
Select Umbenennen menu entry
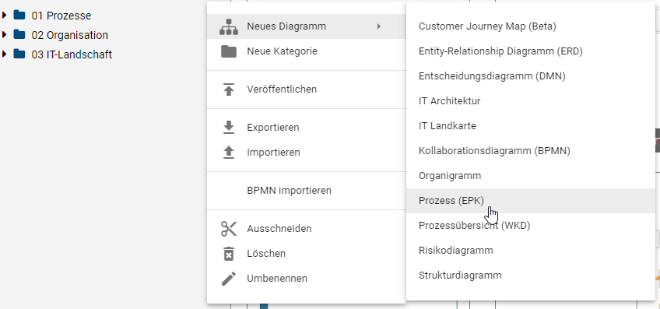(x=307, y=279)
